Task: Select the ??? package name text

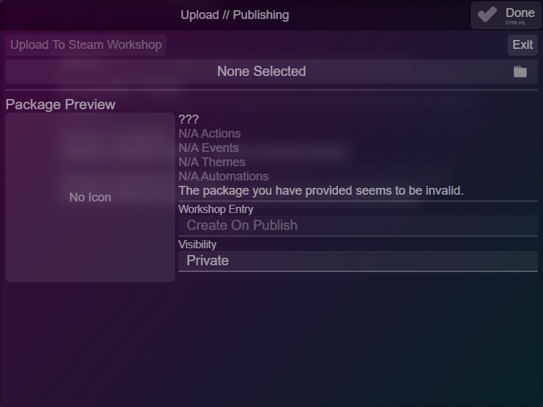Action: pos(189,119)
